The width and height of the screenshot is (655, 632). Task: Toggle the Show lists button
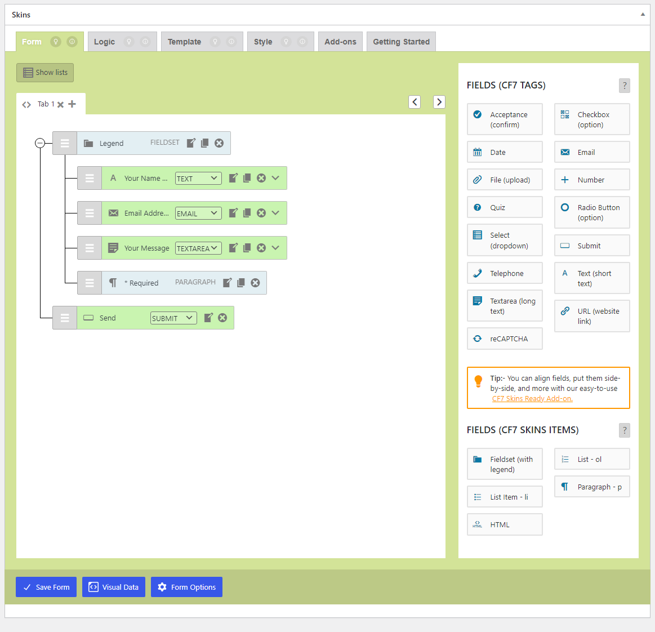[45, 73]
